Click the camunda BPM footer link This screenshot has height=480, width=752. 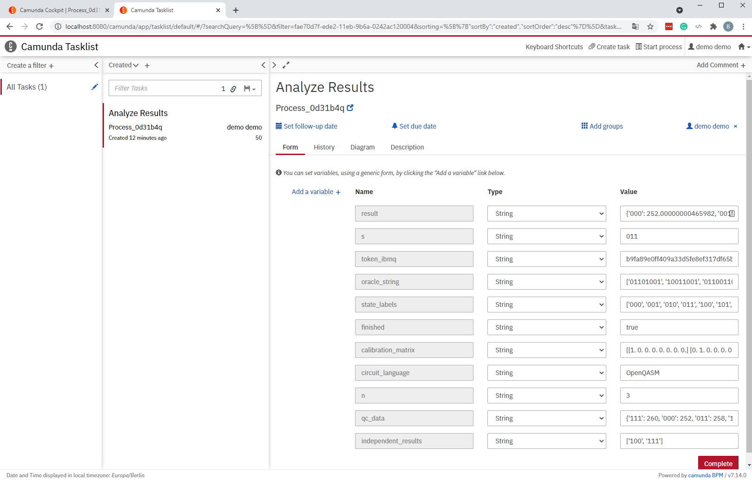(706, 475)
